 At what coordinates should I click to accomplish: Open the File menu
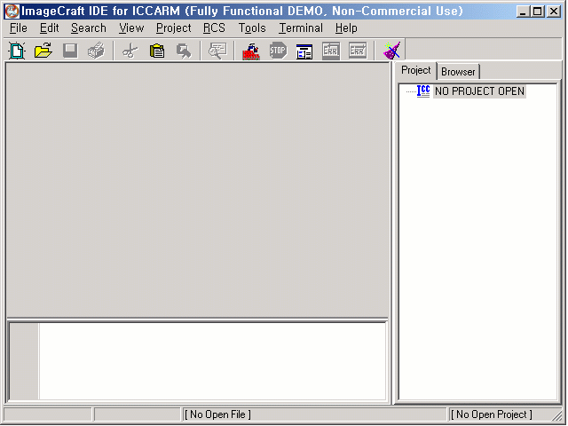[18, 28]
